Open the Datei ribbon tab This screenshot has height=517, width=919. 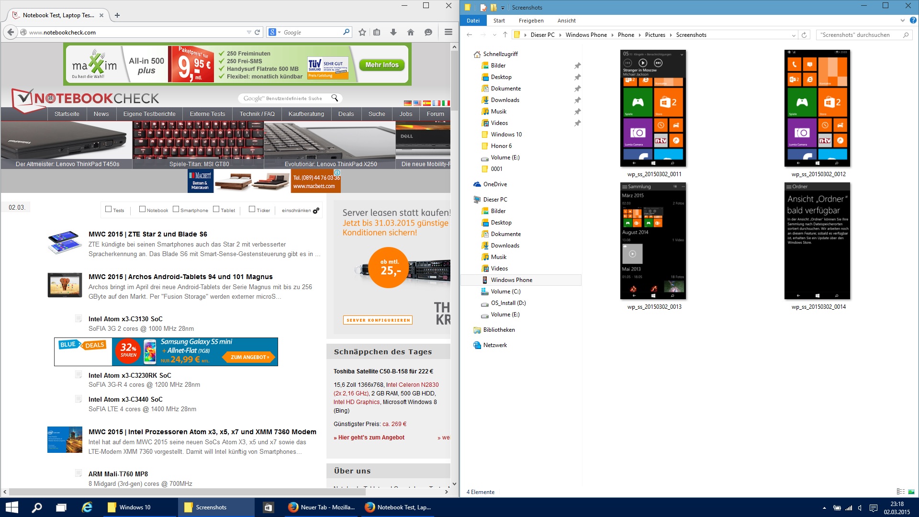click(473, 21)
